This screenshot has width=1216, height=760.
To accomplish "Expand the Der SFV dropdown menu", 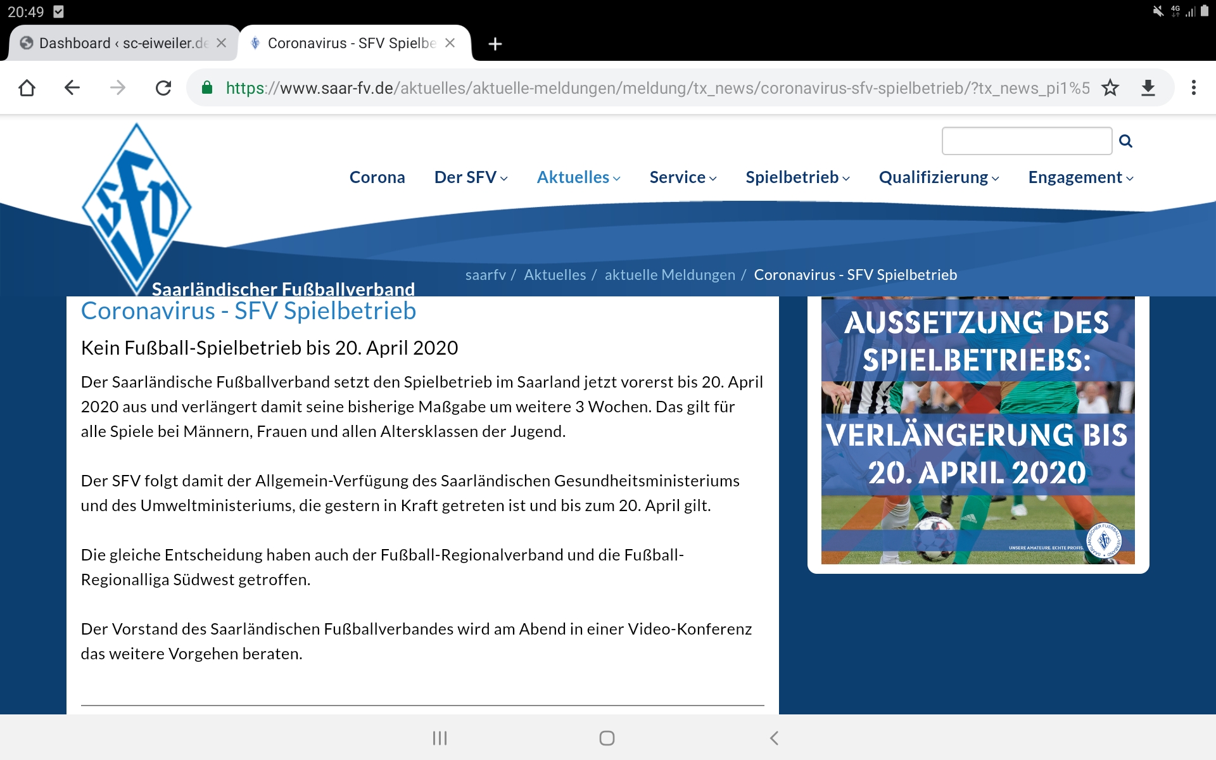I will (x=471, y=177).
